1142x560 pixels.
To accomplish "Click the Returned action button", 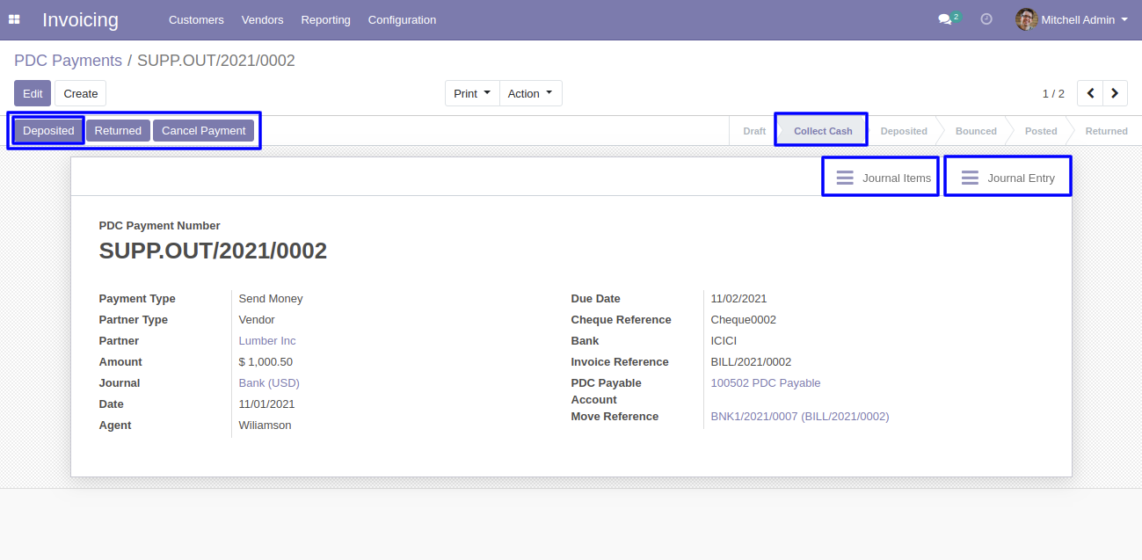I will pos(118,131).
